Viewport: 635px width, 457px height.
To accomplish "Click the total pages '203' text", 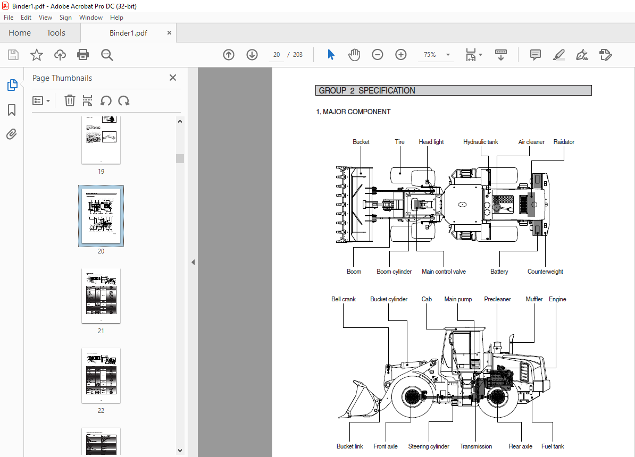I will [298, 55].
